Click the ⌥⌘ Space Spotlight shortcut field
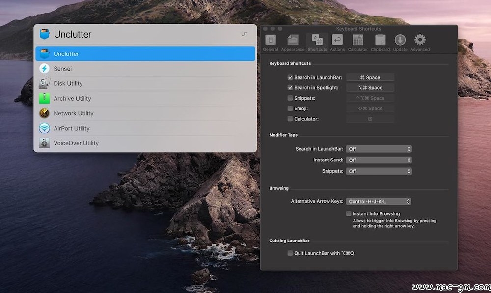Viewport: 491px width, 293px height. click(370, 88)
